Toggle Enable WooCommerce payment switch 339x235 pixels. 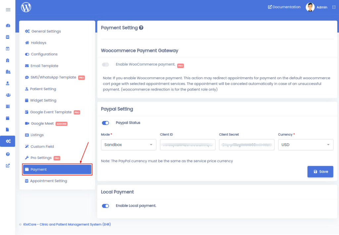[x=106, y=65]
